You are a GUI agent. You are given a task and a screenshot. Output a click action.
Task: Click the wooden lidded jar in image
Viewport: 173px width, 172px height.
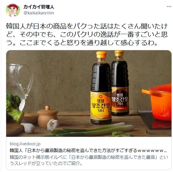point(48,117)
